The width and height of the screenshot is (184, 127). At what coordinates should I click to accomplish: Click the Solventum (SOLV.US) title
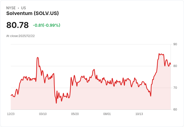pos(32,13)
